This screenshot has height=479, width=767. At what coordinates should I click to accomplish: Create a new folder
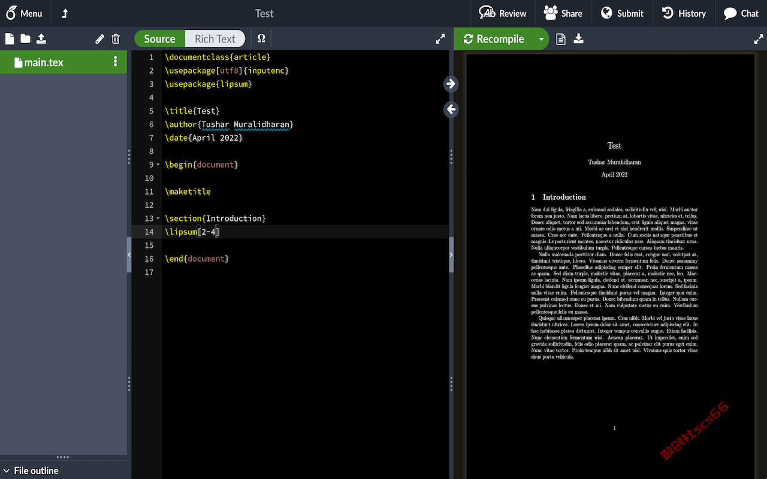[x=25, y=39]
